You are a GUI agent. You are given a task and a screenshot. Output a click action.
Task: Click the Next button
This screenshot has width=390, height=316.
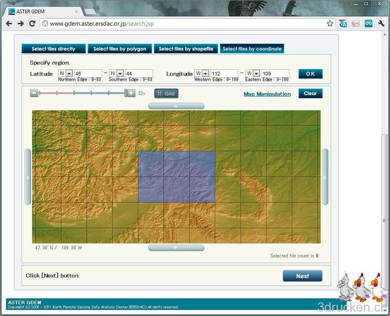pos(302,276)
